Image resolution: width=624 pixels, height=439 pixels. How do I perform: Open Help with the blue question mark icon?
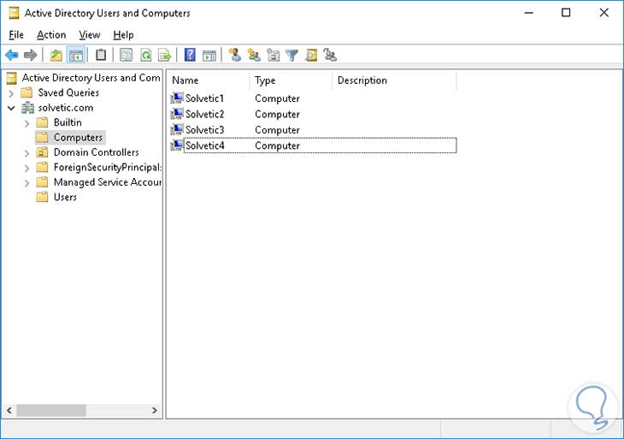tap(190, 55)
